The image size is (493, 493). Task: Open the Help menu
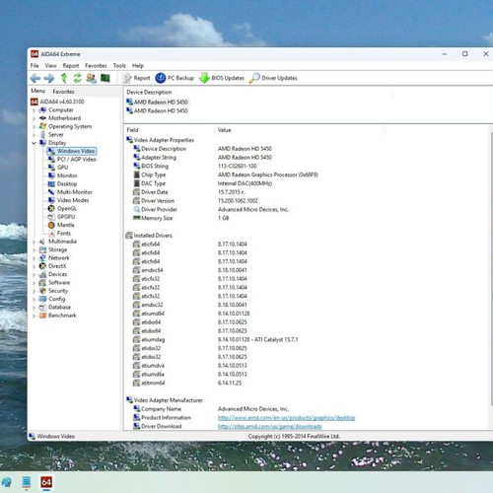click(x=138, y=66)
